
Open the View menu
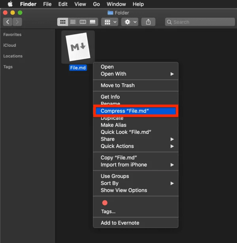point(80,4)
